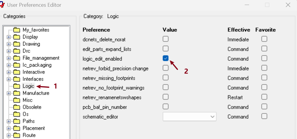Open the schematic_editor dropdown

[x=212, y=116]
